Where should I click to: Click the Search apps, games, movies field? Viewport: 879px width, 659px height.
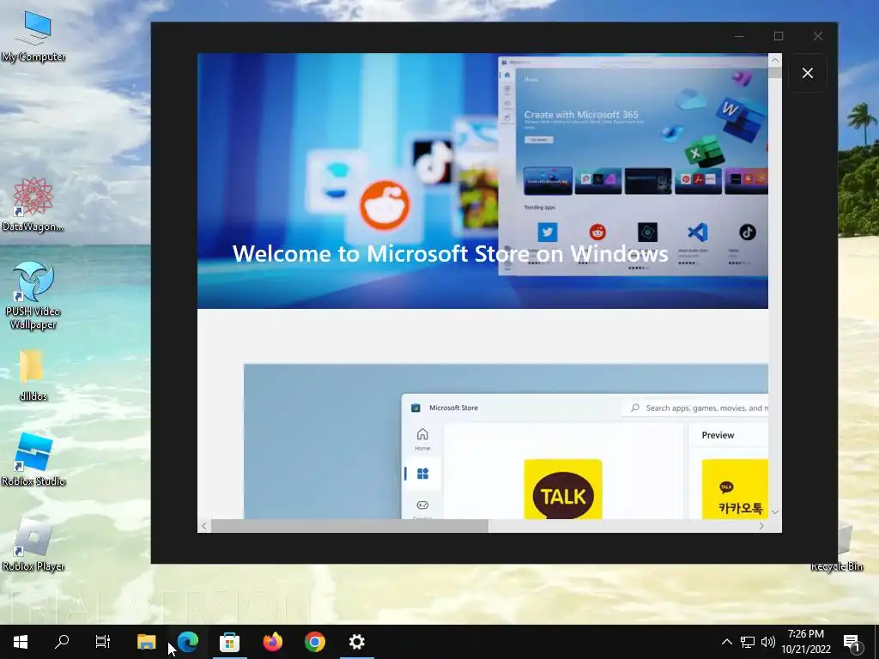[695, 408]
